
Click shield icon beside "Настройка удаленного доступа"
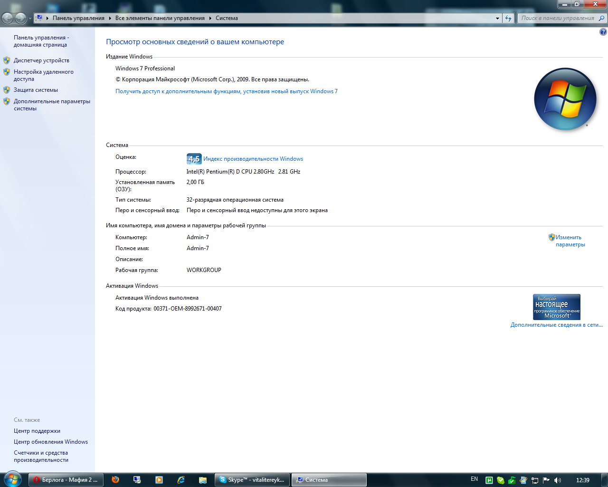point(7,72)
